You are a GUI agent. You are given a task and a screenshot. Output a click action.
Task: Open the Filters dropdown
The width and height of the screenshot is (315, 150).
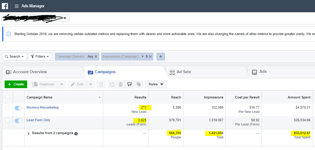(40, 56)
